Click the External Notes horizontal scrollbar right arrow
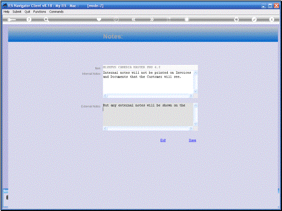Viewport: 282px width, 211px height. click(x=191, y=128)
